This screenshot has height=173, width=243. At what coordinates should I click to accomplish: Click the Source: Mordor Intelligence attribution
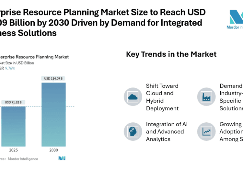pyautogui.click(x=19, y=159)
